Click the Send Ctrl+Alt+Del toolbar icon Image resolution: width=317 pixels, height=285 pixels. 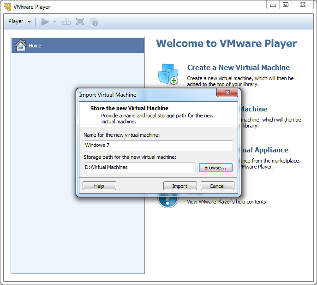(66, 22)
